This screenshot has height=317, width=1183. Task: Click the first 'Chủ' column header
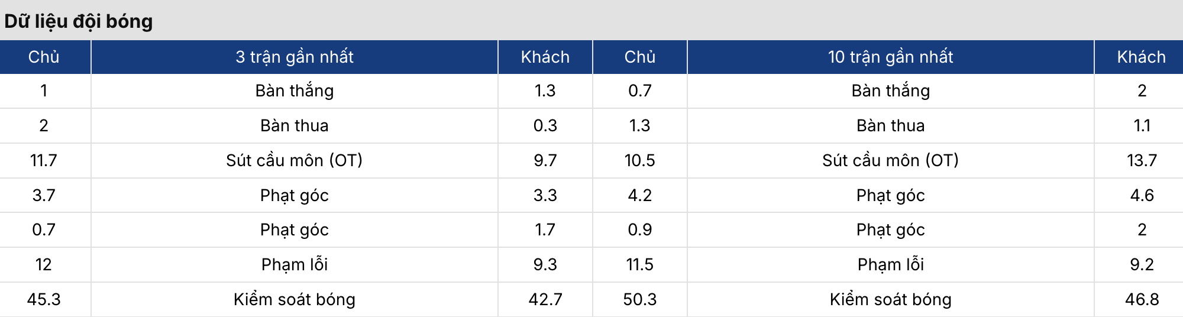44,57
